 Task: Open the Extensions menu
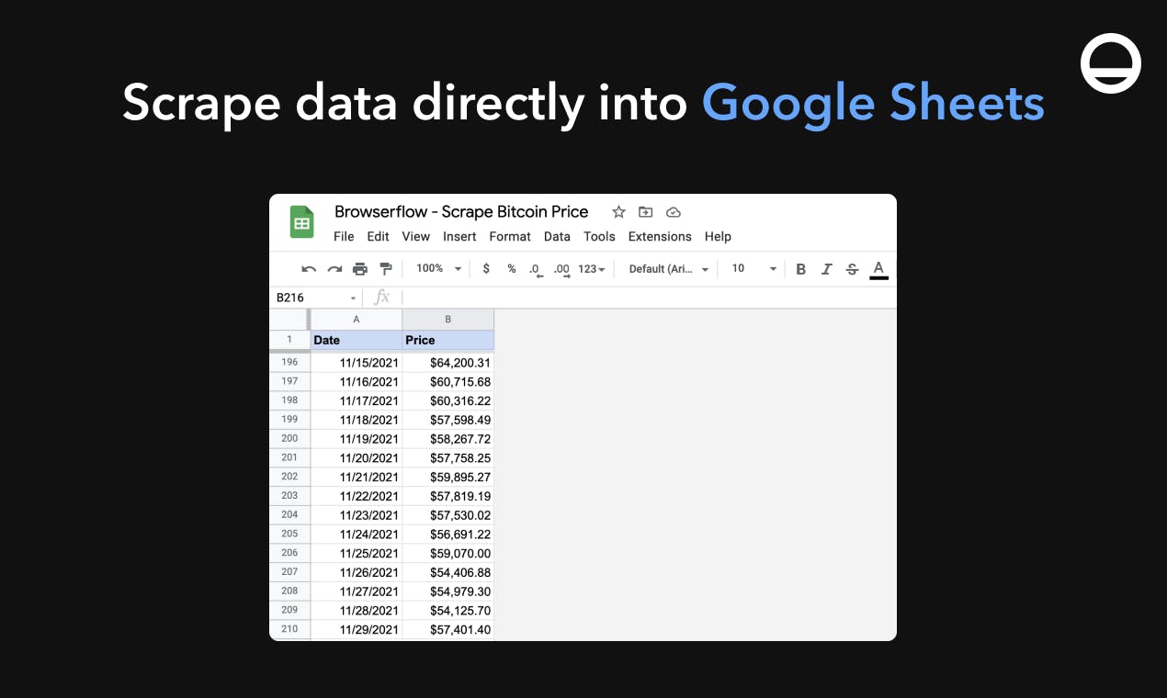coord(660,236)
